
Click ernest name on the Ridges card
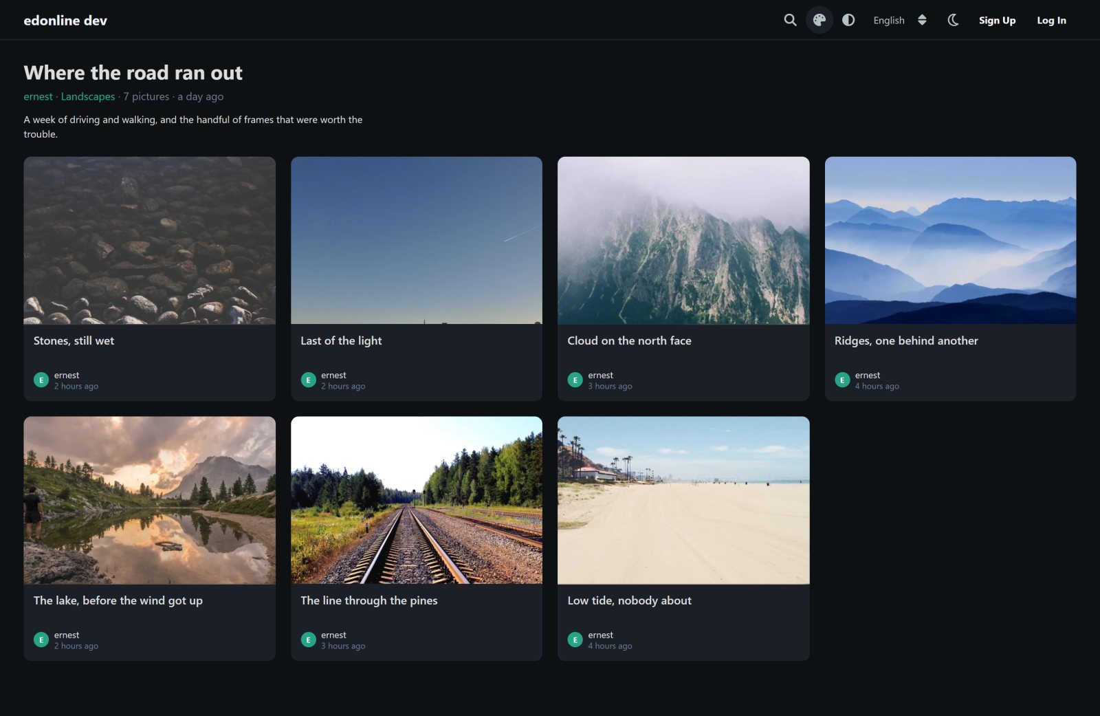(868, 375)
